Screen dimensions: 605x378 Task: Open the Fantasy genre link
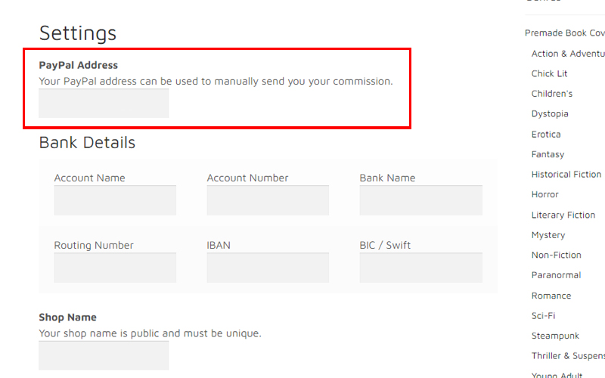point(548,154)
